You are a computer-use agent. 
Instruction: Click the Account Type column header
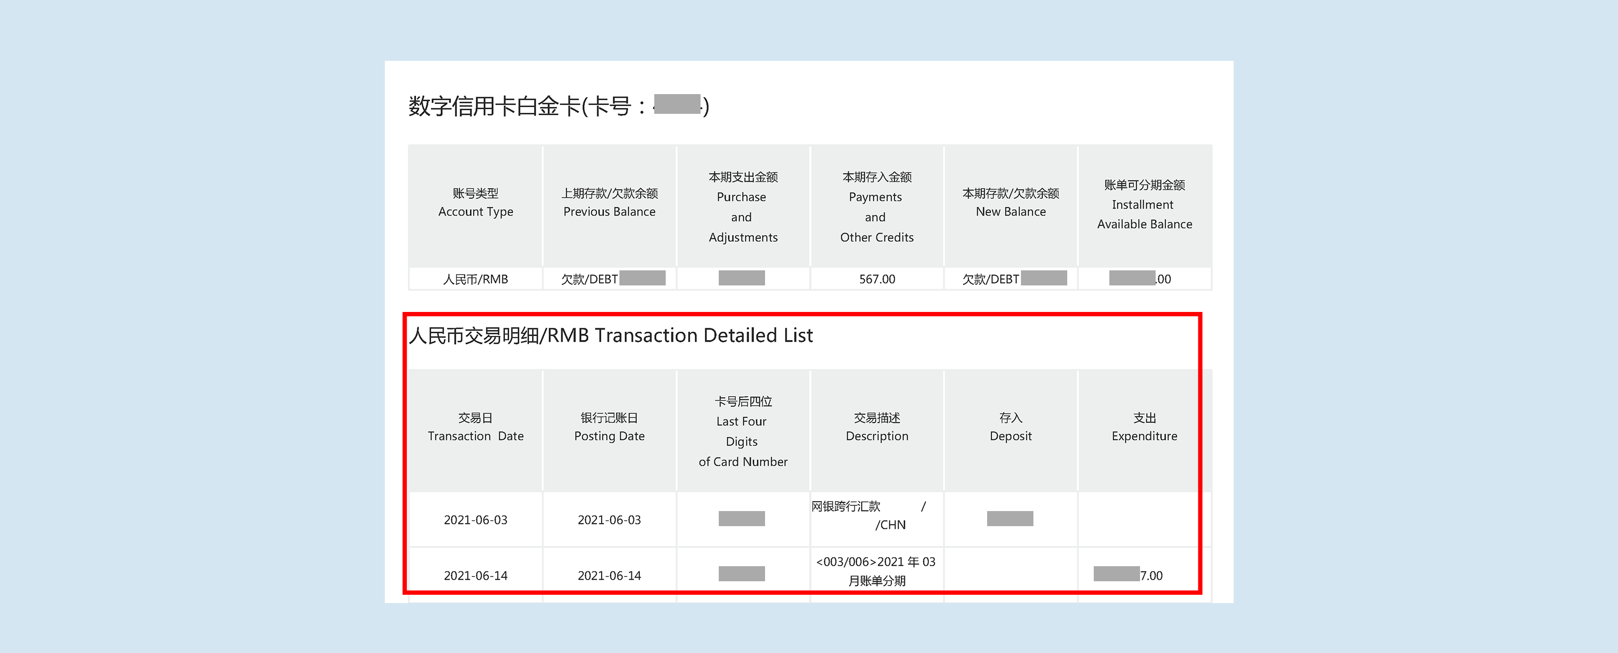pyautogui.click(x=475, y=203)
